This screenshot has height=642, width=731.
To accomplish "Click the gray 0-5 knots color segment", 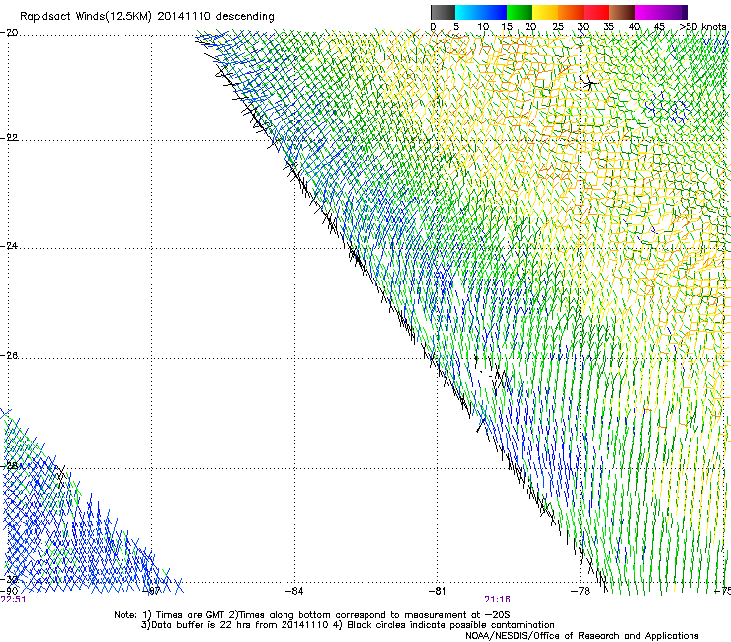I will 443,12.
